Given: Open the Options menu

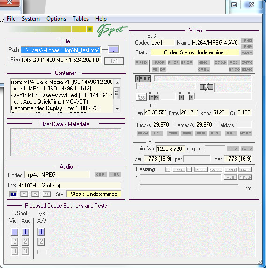Looking at the screenshot, I should point(56,19).
